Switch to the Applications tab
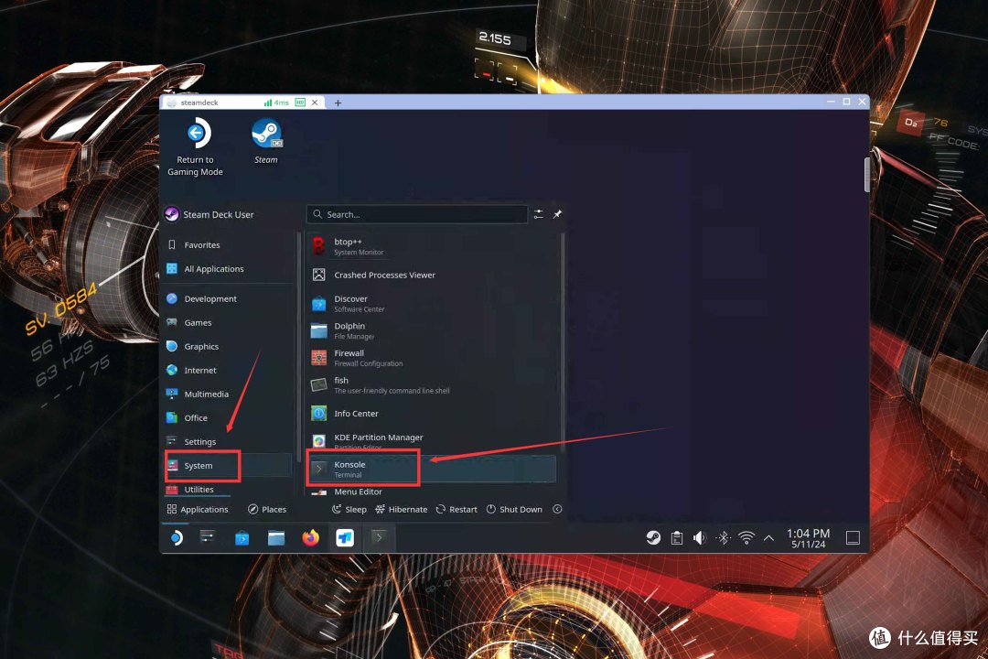 pyautogui.click(x=198, y=510)
